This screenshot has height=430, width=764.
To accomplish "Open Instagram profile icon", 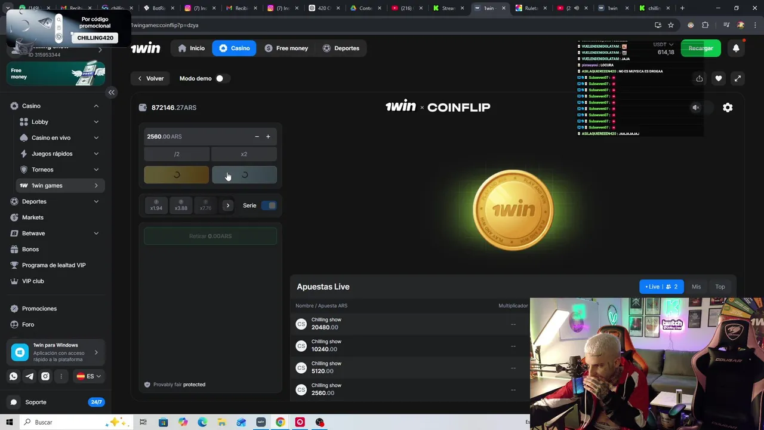I will click(x=45, y=376).
